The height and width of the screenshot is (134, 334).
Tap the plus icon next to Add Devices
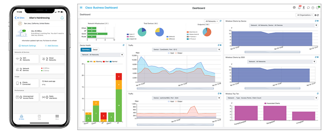point(46,46)
